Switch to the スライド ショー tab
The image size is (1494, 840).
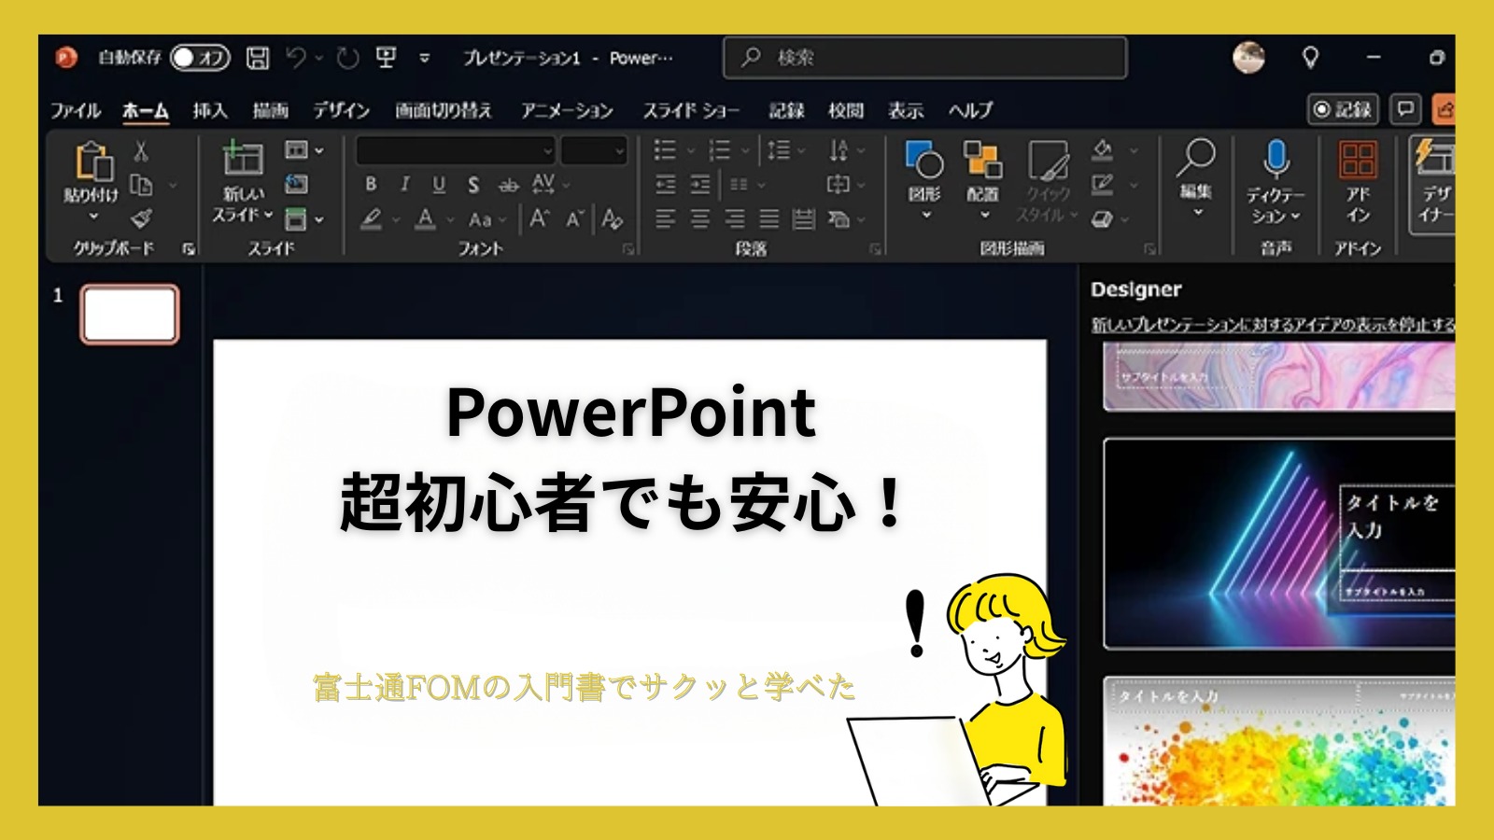[691, 110]
